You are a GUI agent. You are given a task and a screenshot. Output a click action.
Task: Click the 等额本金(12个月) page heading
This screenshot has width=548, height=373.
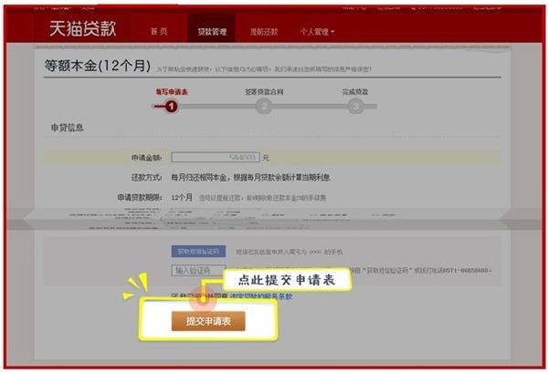[x=97, y=67]
